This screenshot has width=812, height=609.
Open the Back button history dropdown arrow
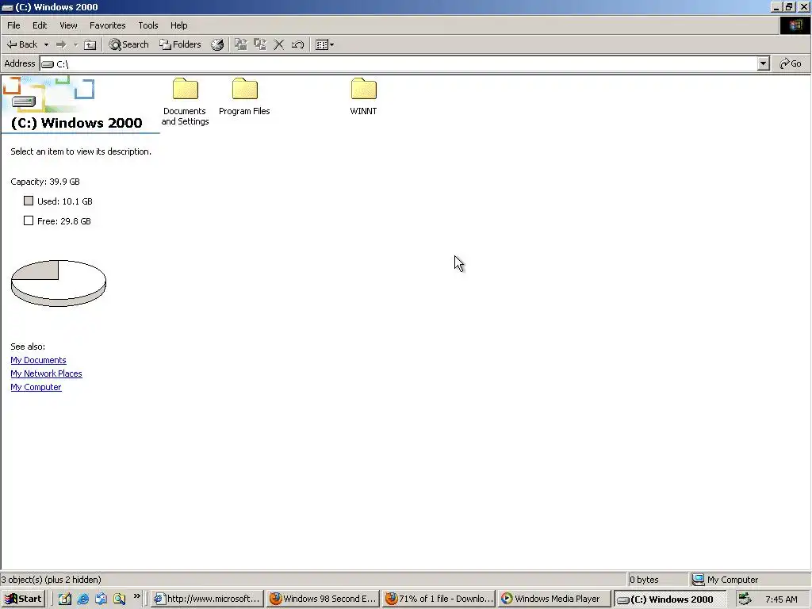pos(46,44)
